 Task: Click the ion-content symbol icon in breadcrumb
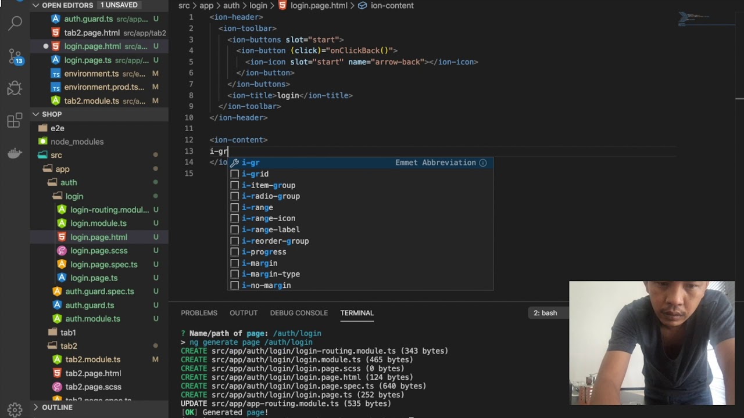(362, 5)
